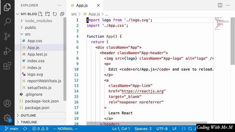
Task: Click the code minimap
Action: click(x=222, y=23)
